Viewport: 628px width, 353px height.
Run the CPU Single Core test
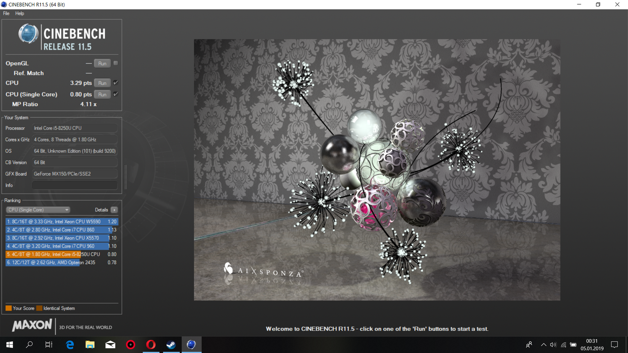(x=102, y=94)
